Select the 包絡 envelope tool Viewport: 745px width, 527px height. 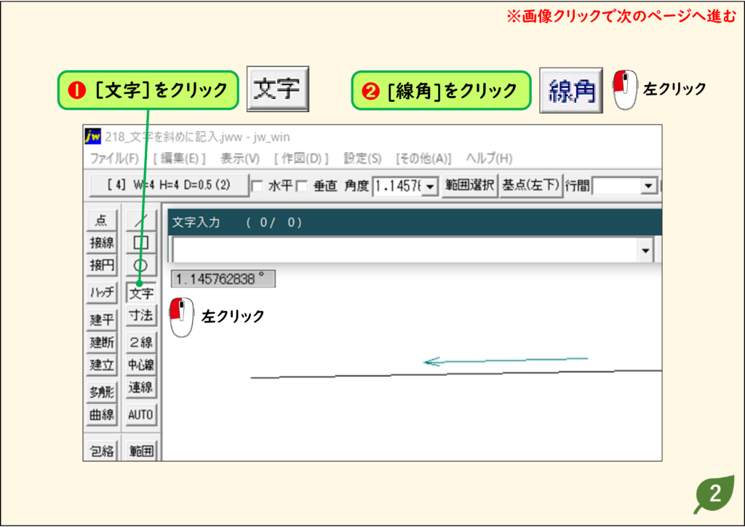click(x=102, y=450)
